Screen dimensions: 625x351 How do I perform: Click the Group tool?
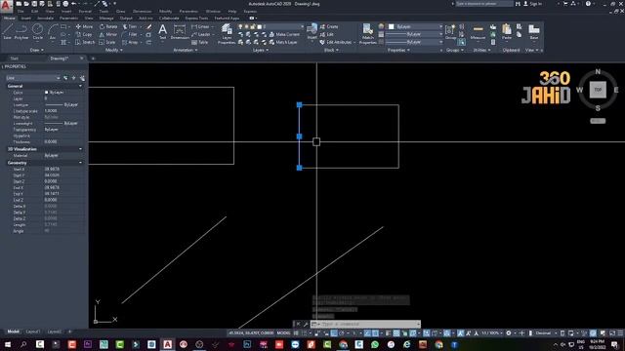coord(450,32)
